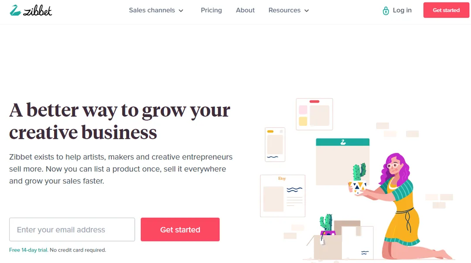Click the Log in link
This screenshot has height=263, width=471.
pos(402,10)
